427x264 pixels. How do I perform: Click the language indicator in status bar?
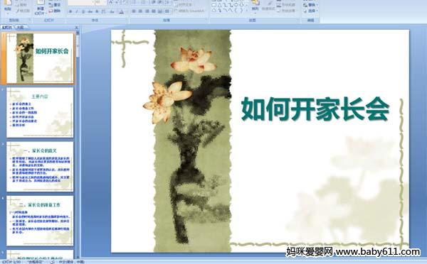71,262
